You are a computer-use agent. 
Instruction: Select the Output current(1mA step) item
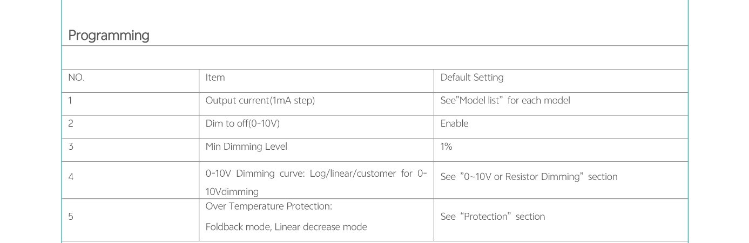[x=260, y=101]
